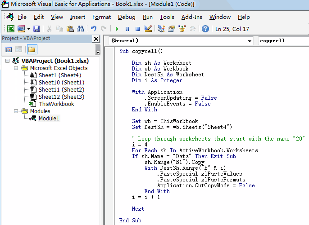Toggle Folders view in Project panel
This screenshot has height=225, width=309.
tap(32, 49)
